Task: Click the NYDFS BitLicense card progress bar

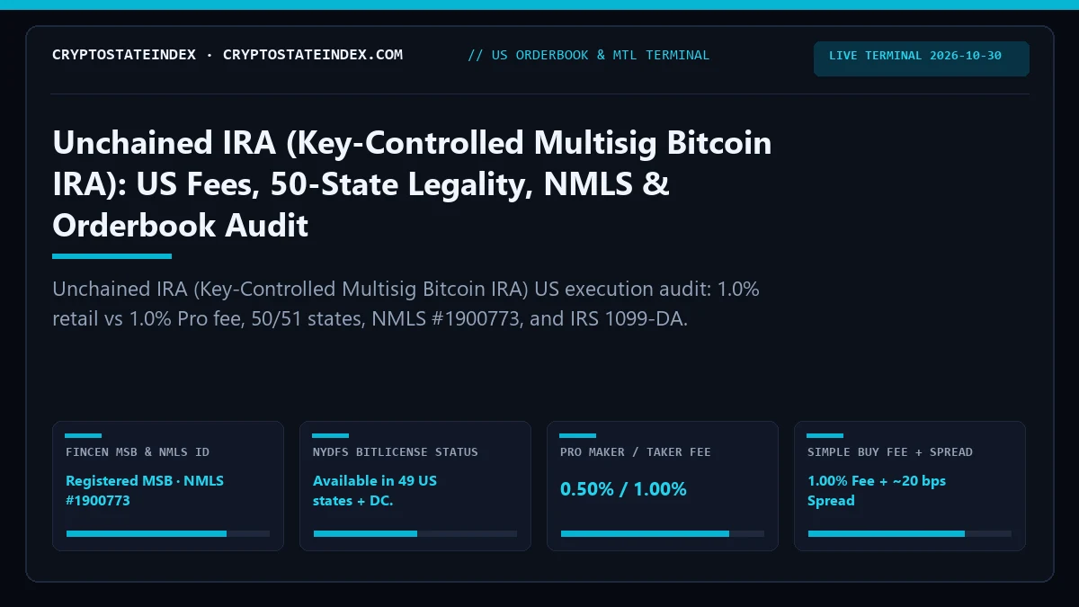Action: 415,533
